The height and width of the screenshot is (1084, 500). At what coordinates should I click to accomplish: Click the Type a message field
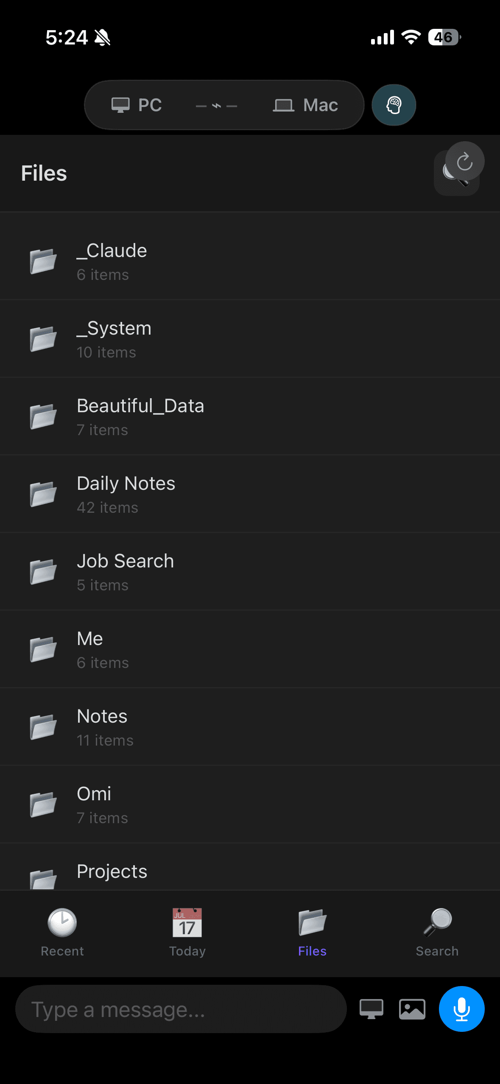tap(181, 1009)
